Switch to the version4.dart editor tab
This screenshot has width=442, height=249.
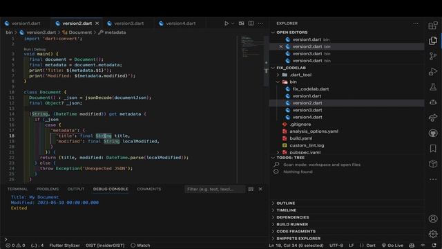click(x=180, y=24)
